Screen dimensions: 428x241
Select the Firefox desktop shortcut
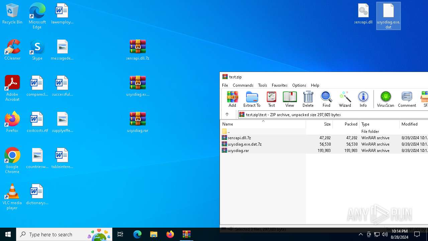(x=12, y=123)
